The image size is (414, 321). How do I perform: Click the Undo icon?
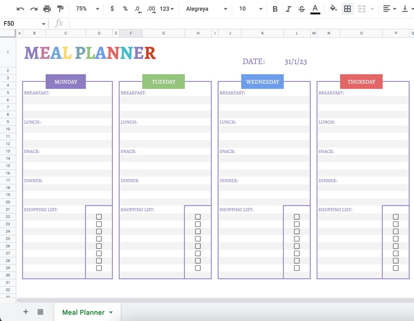click(x=20, y=8)
